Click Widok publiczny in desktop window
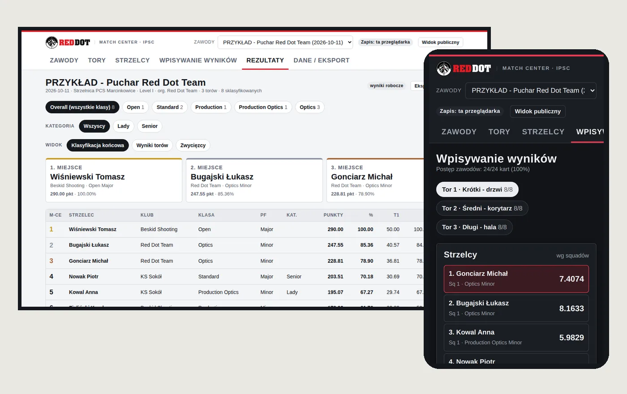The image size is (627, 394). (440, 42)
